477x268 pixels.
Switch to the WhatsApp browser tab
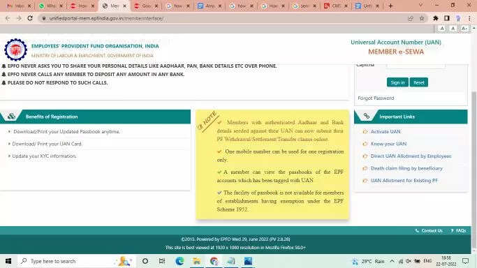pos(51,6)
